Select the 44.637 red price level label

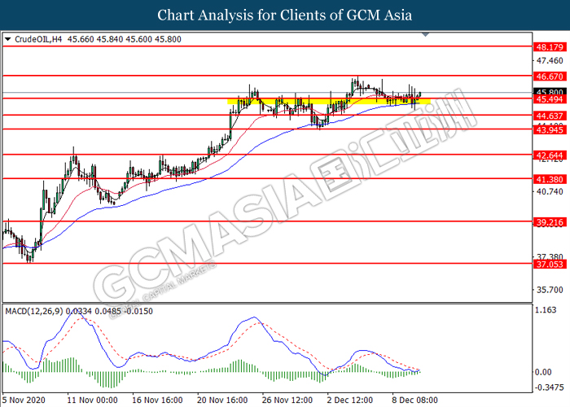point(550,116)
